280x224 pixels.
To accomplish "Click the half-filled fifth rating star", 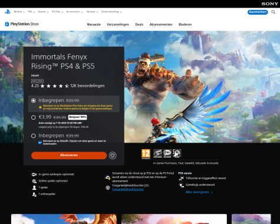I will pyautogui.click(x=67, y=86).
